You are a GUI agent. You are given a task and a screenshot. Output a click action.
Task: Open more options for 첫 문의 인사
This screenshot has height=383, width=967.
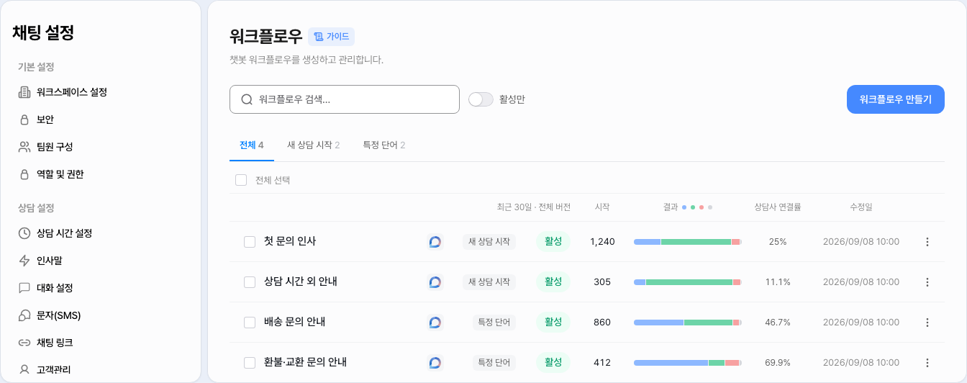click(927, 242)
